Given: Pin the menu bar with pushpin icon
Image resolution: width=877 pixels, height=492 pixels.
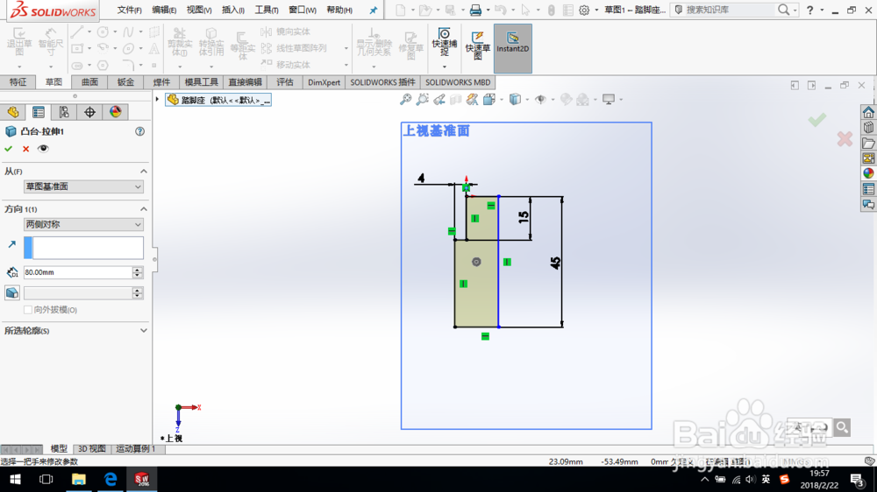Looking at the screenshot, I should (373, 10).
